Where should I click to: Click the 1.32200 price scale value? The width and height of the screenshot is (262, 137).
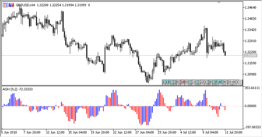250,52
